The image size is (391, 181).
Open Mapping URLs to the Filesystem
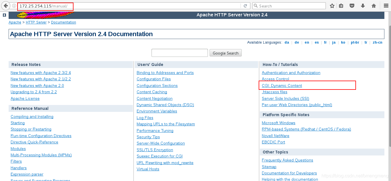point(166,124)
